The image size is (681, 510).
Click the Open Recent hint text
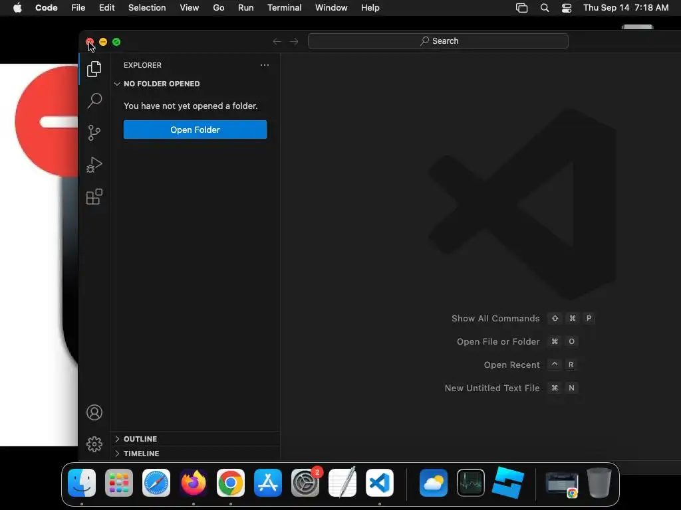tap(511, 365)
